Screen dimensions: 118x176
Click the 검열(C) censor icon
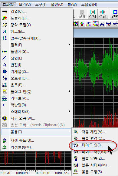point(5,12)
